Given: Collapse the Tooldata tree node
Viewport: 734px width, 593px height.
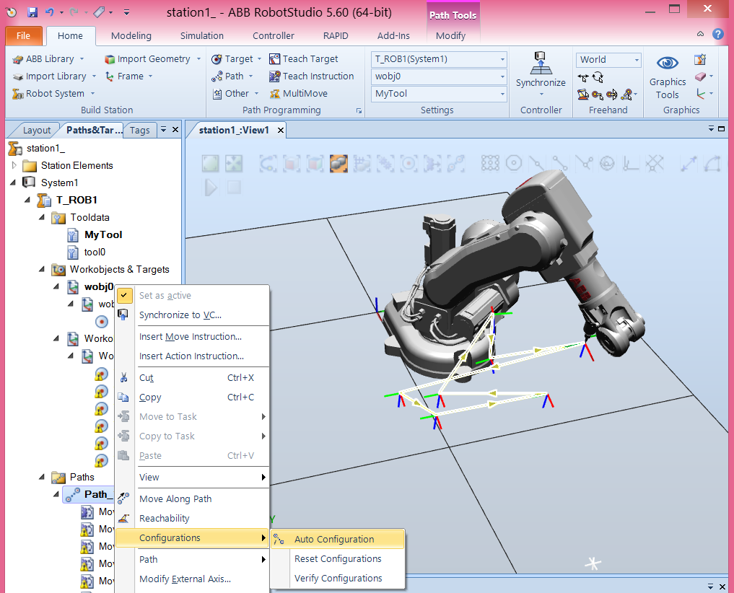Looking at the screenshot, I should point(42,217).
